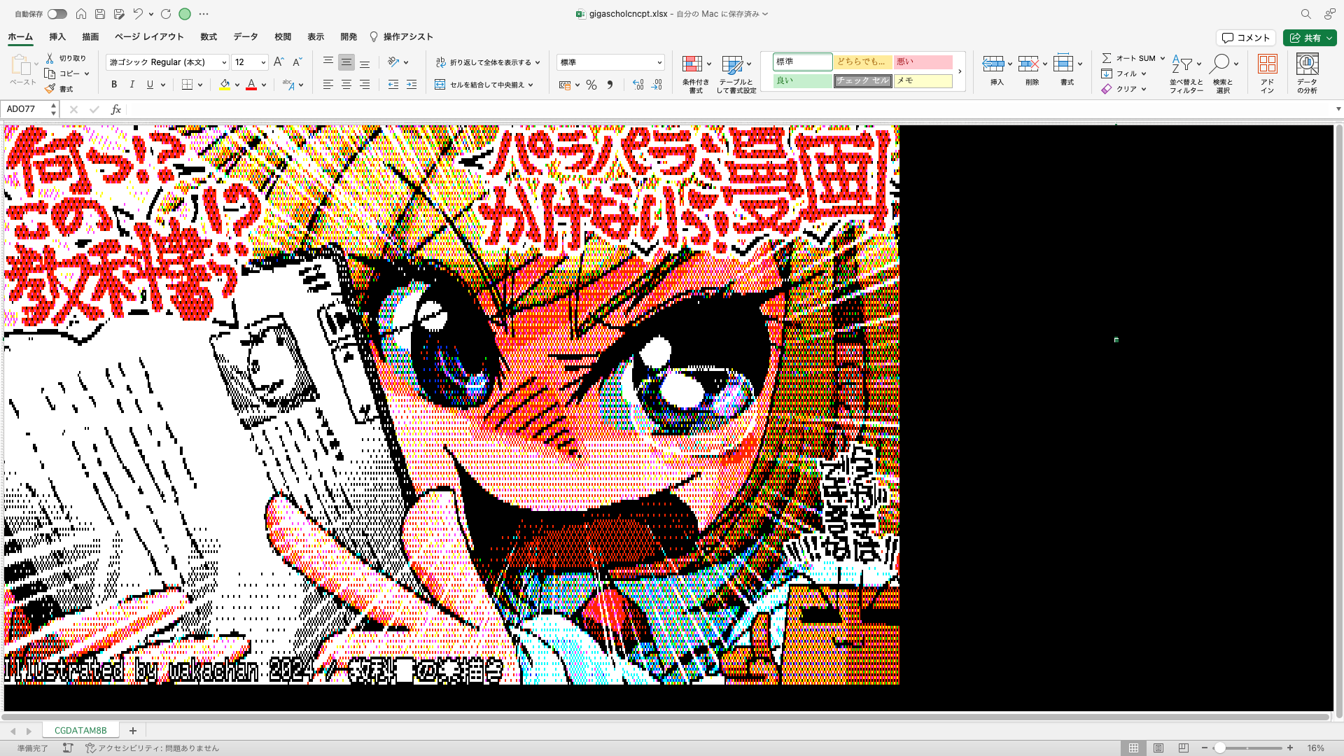This screenshot has height=756, width=1344.
Task: Expand the クリア dropdown arrow
Action: point(1144,89)
